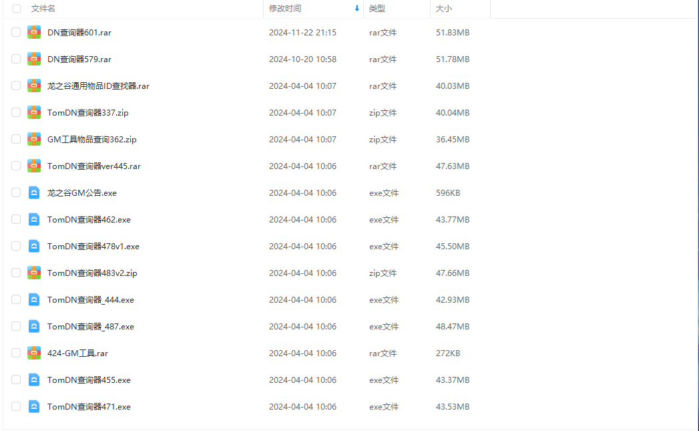Mark checkbox next to GM工具物品查询362.zip
This screenshot has width=699, height=431.
click(x=16, y=139)
